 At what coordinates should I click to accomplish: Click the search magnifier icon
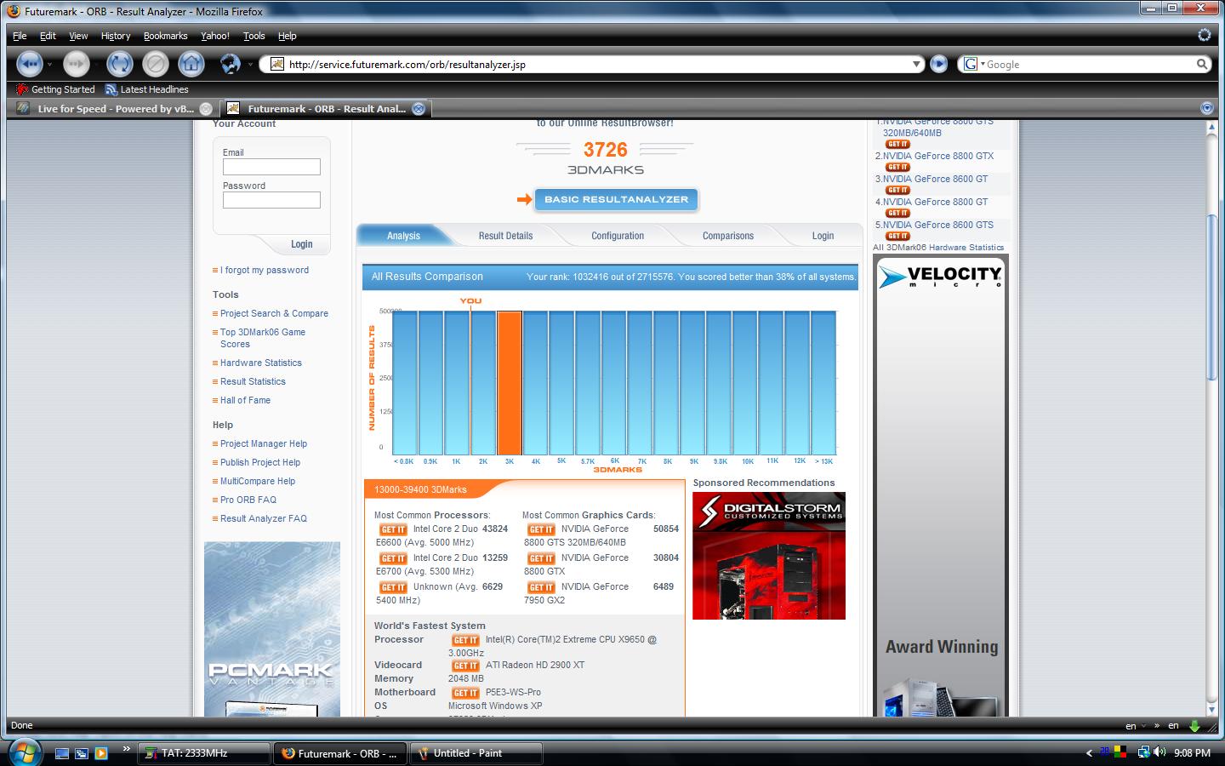click(x=1202, y=64)
